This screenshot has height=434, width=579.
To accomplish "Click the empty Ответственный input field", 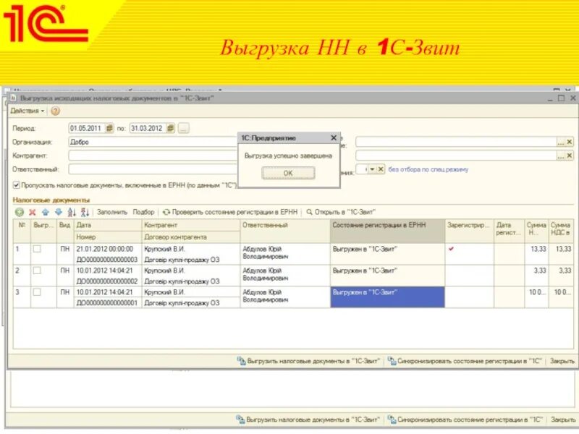I will 153,169.
